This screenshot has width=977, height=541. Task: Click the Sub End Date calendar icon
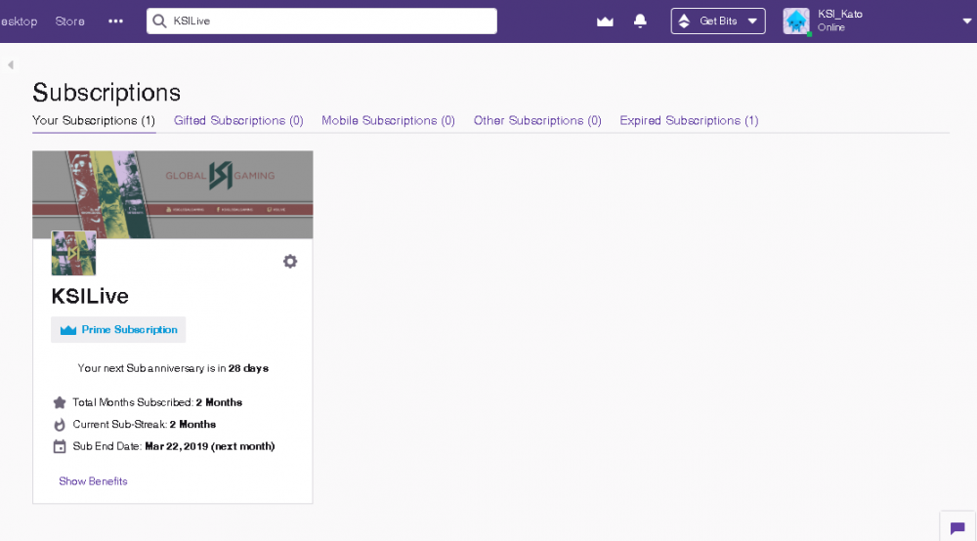coord(60,446)
